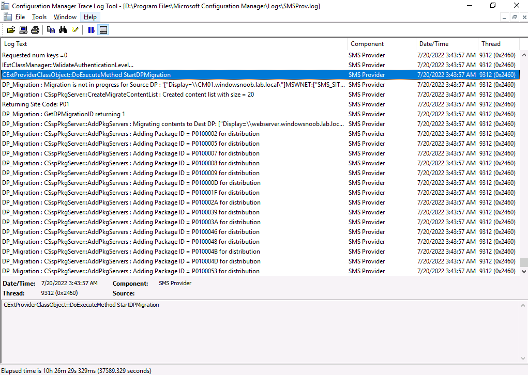This screenshot has width=528, height=375.
Task: Select the row for Package ID P010004B
Action: coord(260,251)
